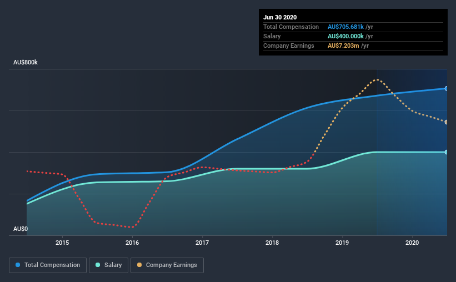Click the 2018 x-axis label

272,243
